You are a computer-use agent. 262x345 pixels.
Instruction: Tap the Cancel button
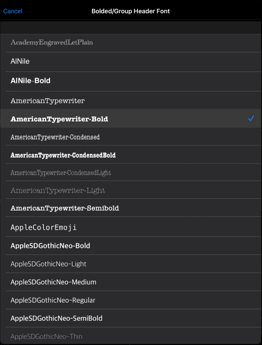coord(13,11)
